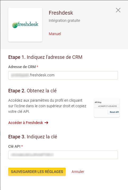The image size is (128, 190).
Task: Click the sample API key value in thumbnail
Action: (107, 106)
